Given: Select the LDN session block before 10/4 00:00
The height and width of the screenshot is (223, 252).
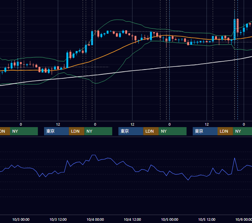Looking at the screenshot, I should [76, 131].
